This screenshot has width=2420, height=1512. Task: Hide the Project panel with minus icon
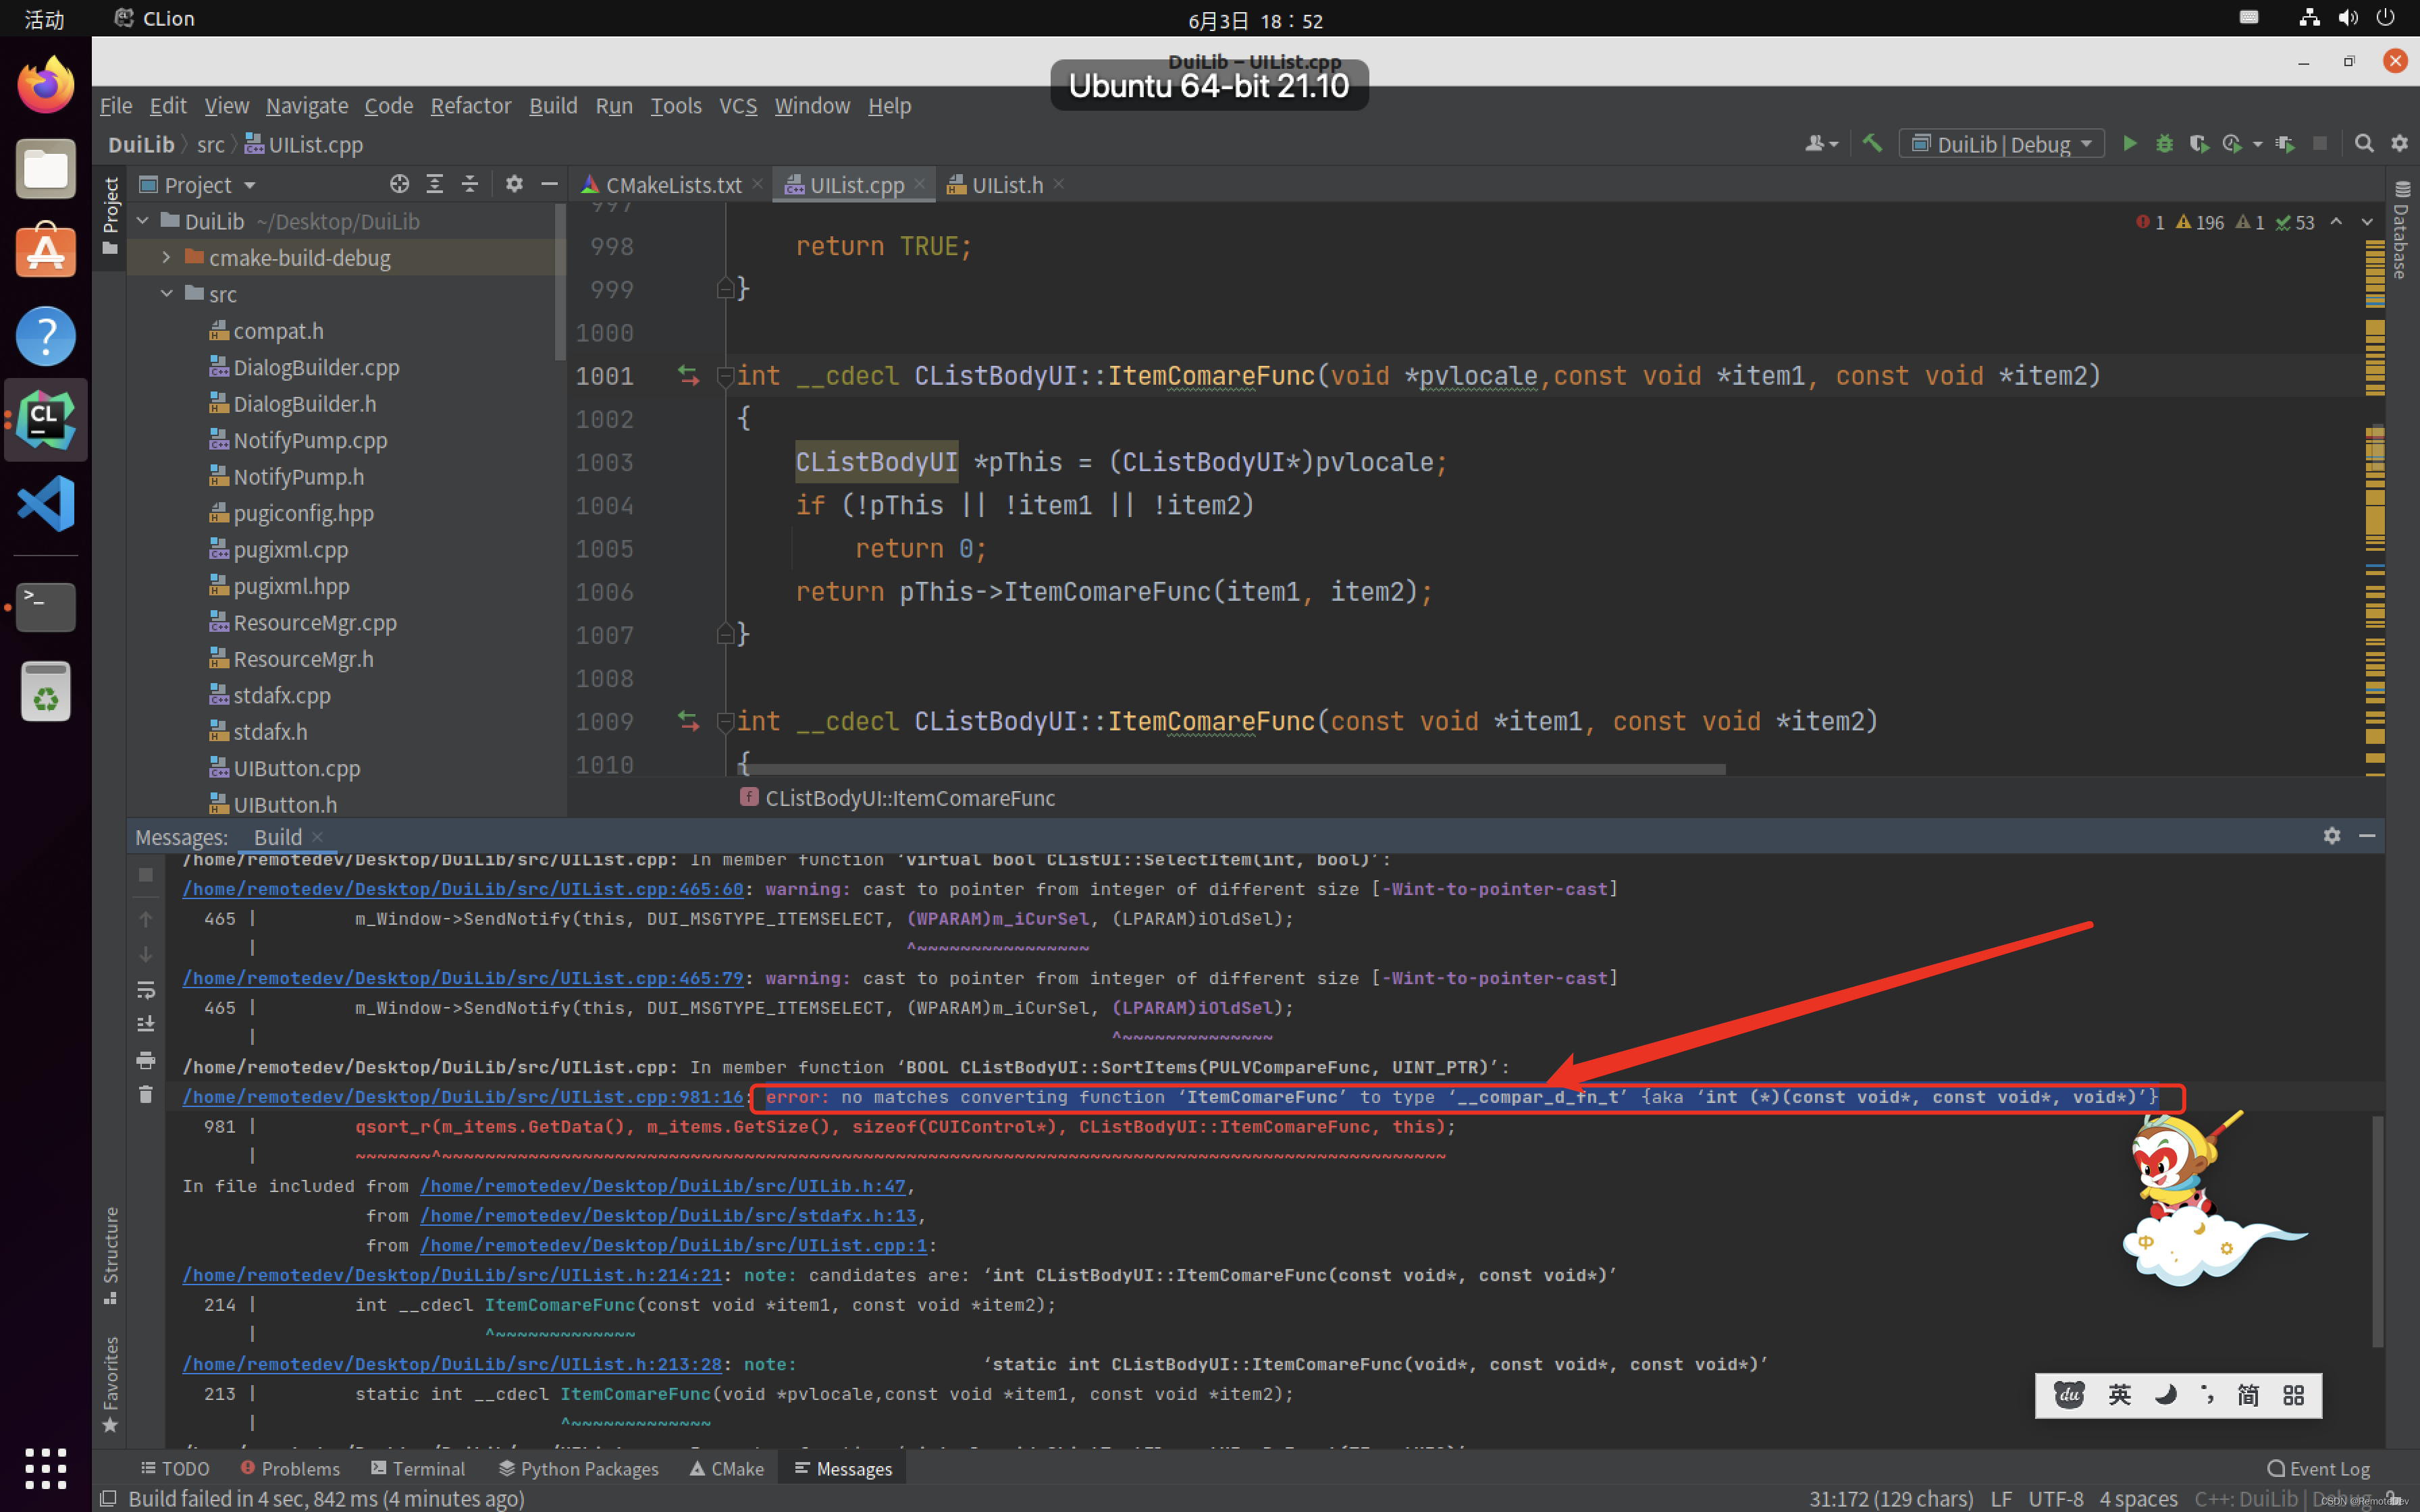pos(549,184)
